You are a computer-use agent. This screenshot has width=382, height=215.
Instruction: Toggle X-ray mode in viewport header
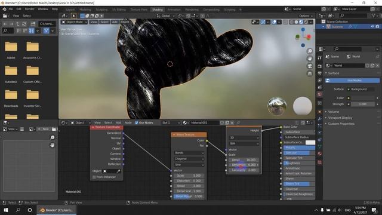coord(285,22)
